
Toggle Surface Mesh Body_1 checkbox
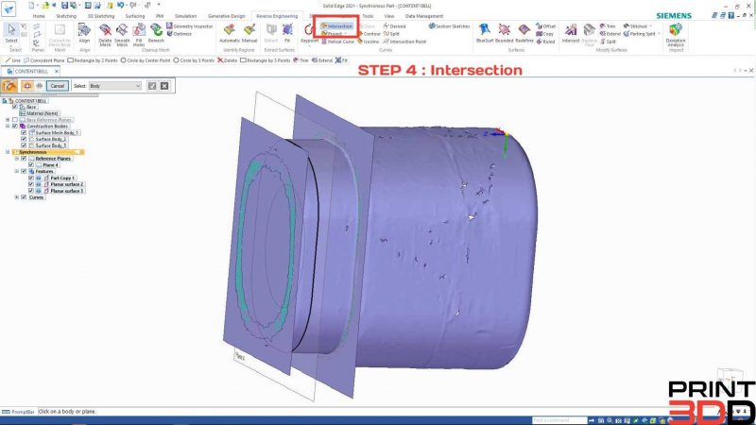[x=24, y=132]
